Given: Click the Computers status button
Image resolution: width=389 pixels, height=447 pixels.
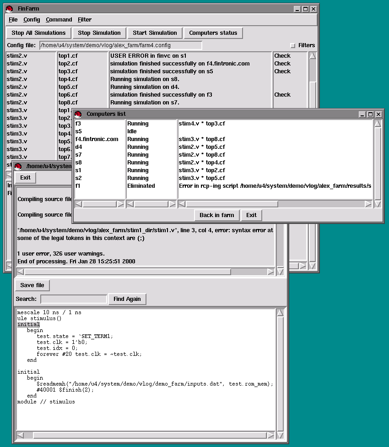Looking at the screenshot, I should (213, 33).
